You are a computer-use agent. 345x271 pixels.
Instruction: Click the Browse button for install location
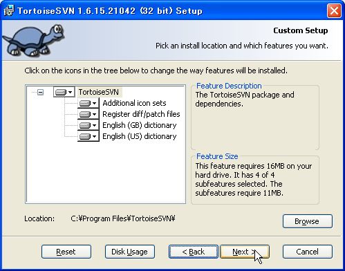(308, 221)
